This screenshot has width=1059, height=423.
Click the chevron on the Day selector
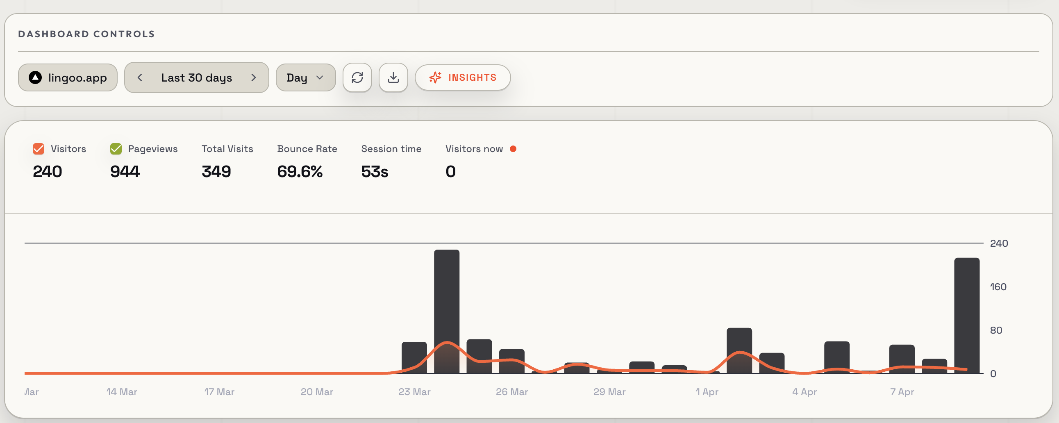[320, 77]
